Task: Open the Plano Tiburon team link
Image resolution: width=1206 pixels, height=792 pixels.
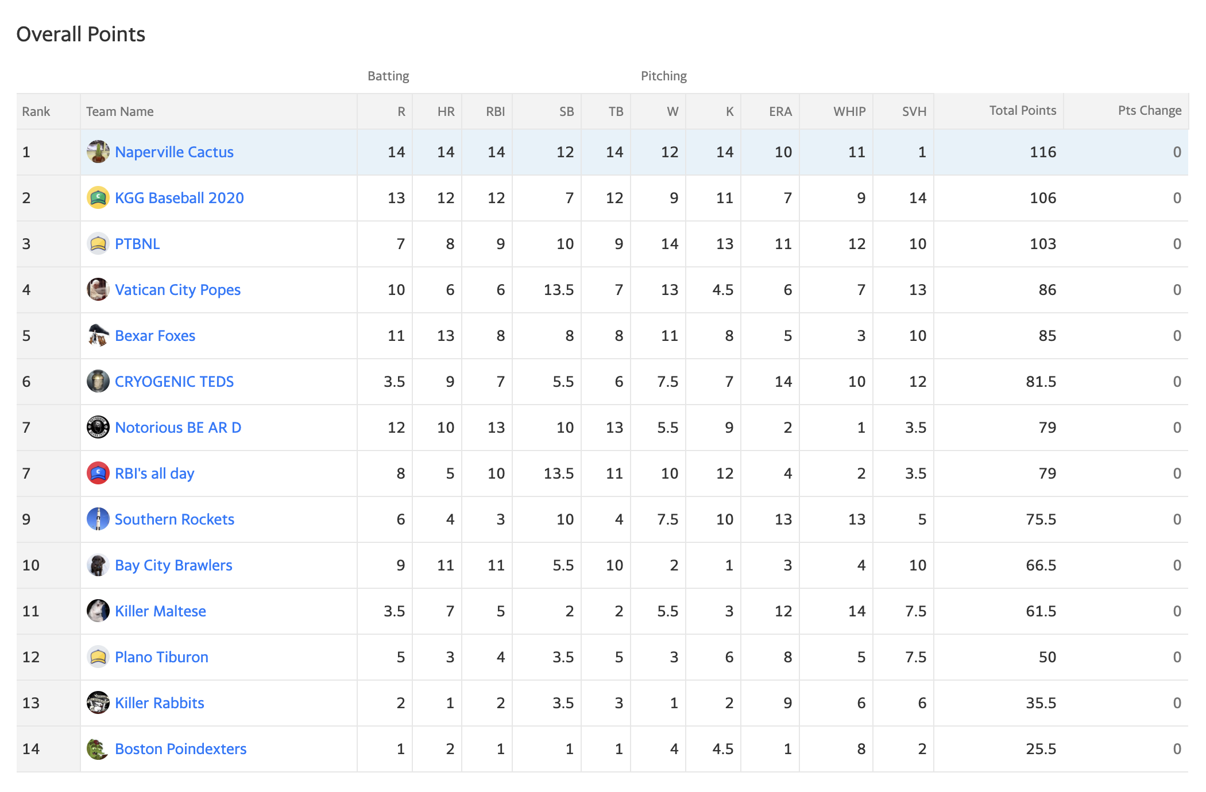Action: (x=161, y=657)
